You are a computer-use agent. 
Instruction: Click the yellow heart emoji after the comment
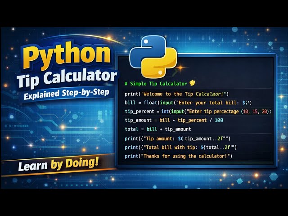click(x=192, y=83)
